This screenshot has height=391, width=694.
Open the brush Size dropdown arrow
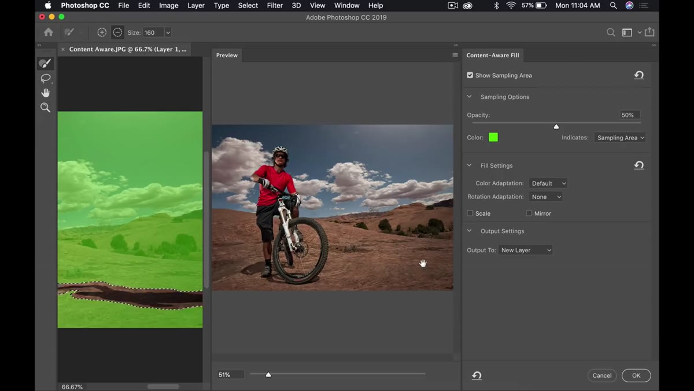coord(168,32)
